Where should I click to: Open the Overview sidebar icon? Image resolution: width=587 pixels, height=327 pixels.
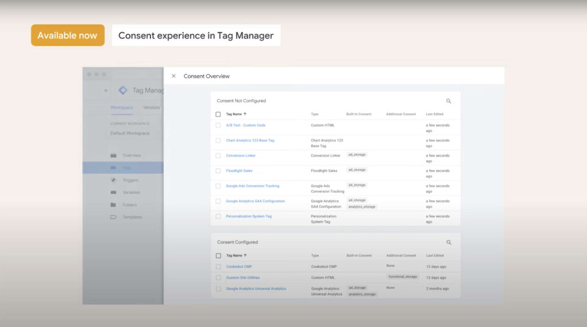[x=114, y=155]
